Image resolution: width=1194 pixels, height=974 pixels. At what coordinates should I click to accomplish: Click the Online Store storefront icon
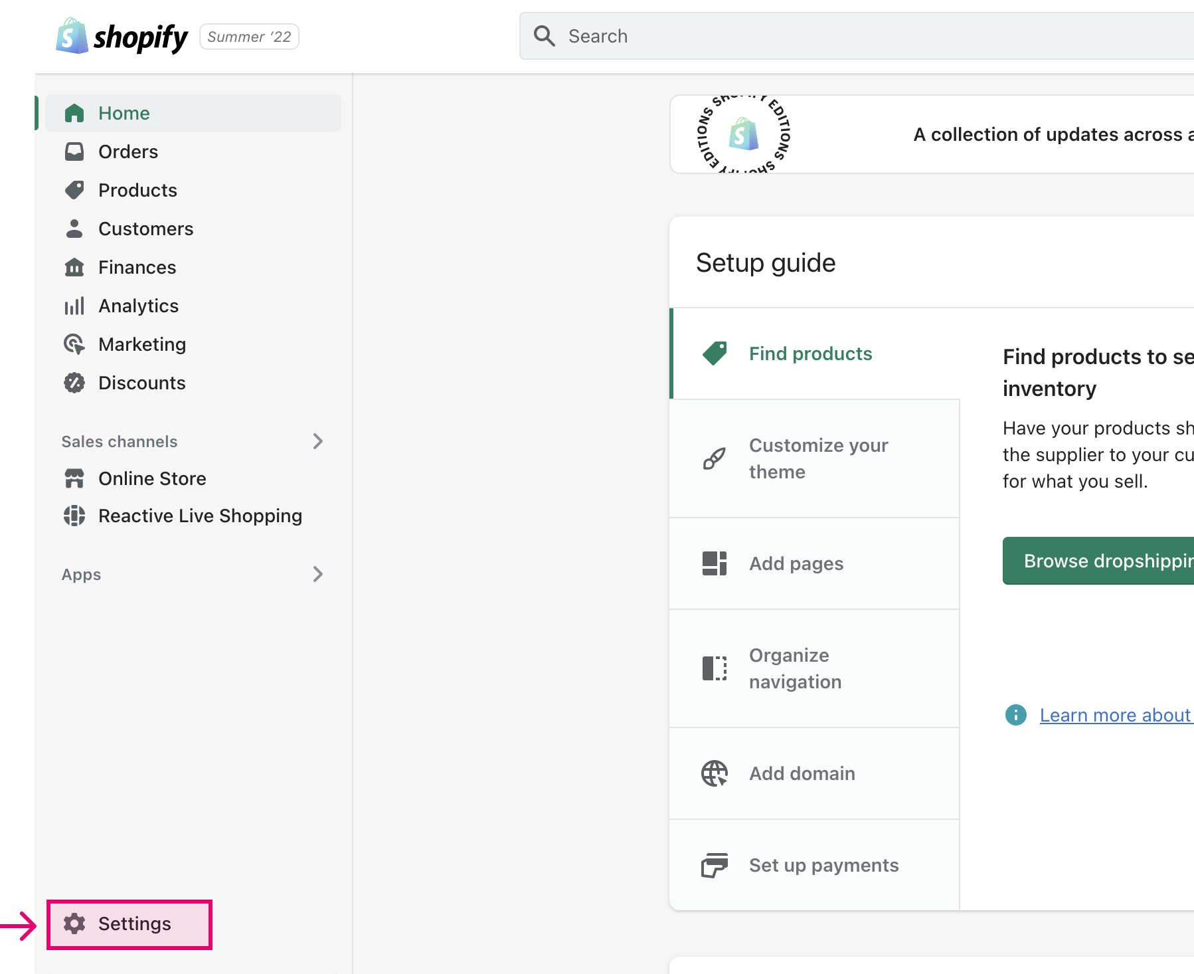pos(74,478)
